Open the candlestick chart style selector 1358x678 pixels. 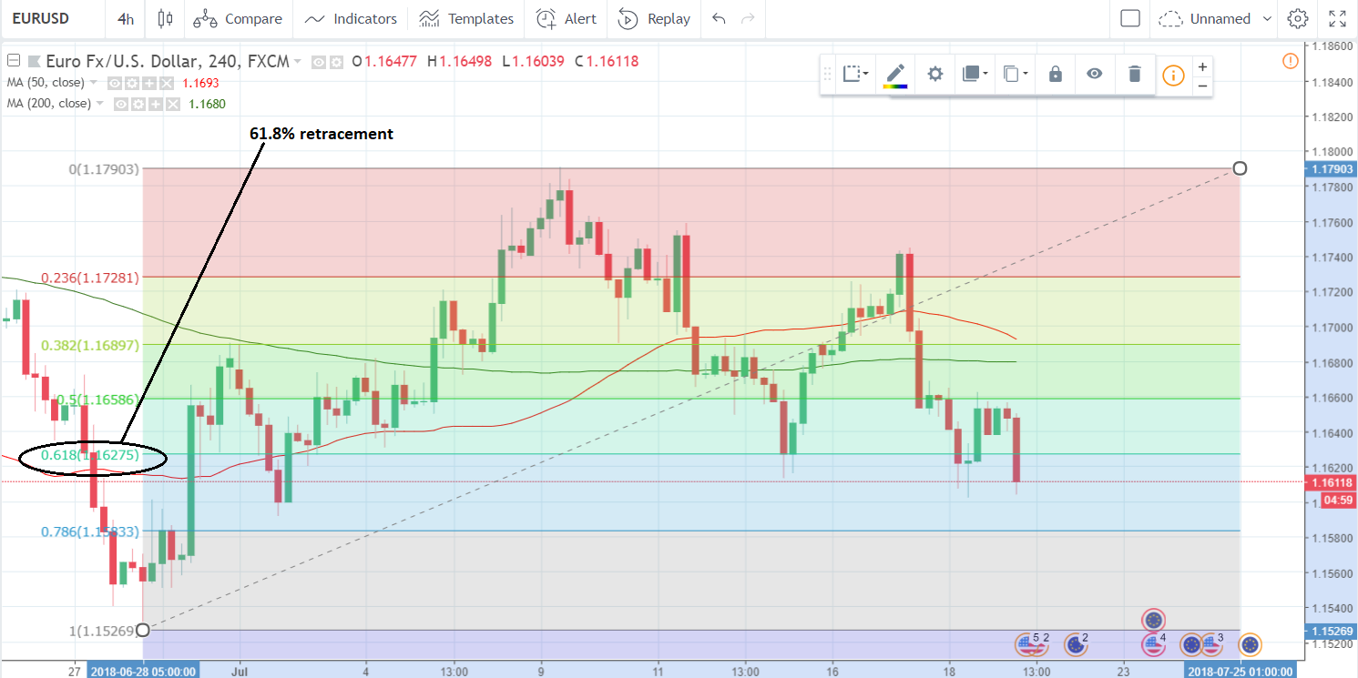[x=164, y=18]
